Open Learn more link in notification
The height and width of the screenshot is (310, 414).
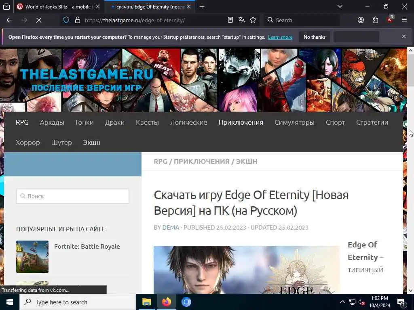coord(280,37)
